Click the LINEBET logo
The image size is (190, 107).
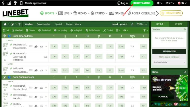(15, 13)
